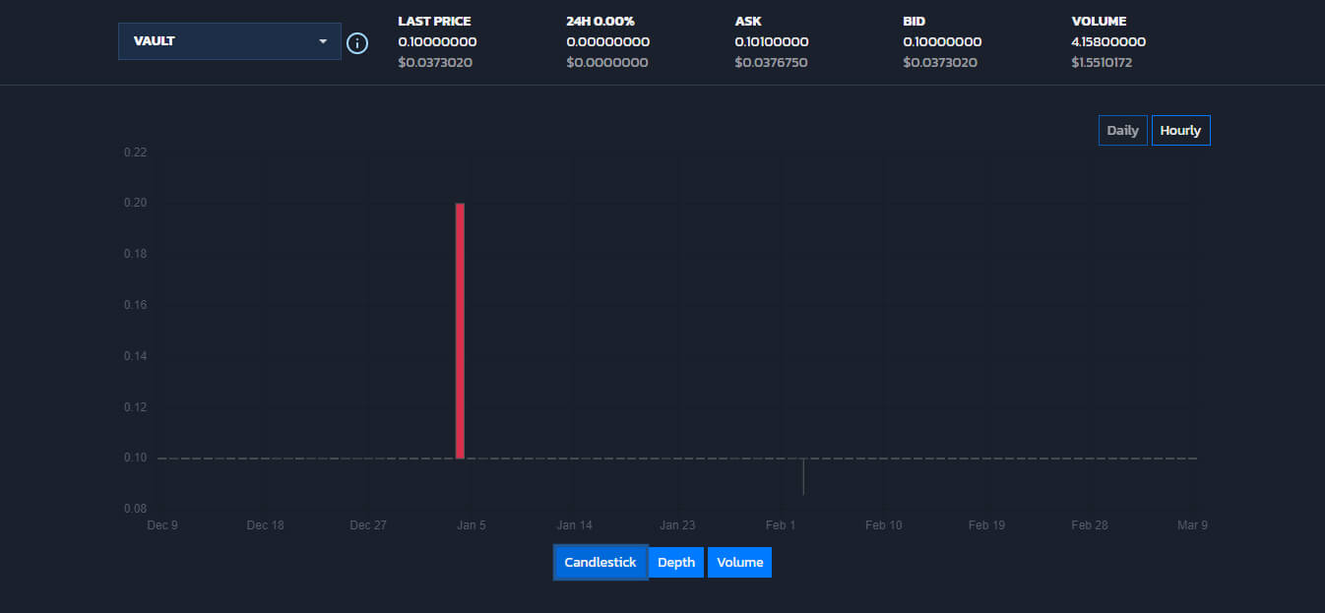The height and width of the screenshot is (613, 1325).
Task: Click the 0.14 y-axis label
Action: click(x=135, y=355)
